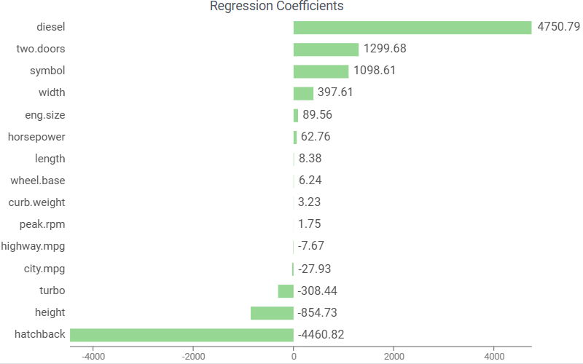Image resolution: width=583 pixels, height=364 pixels.
Task: Click the 4750.79 value label
Action: [558, 28]
